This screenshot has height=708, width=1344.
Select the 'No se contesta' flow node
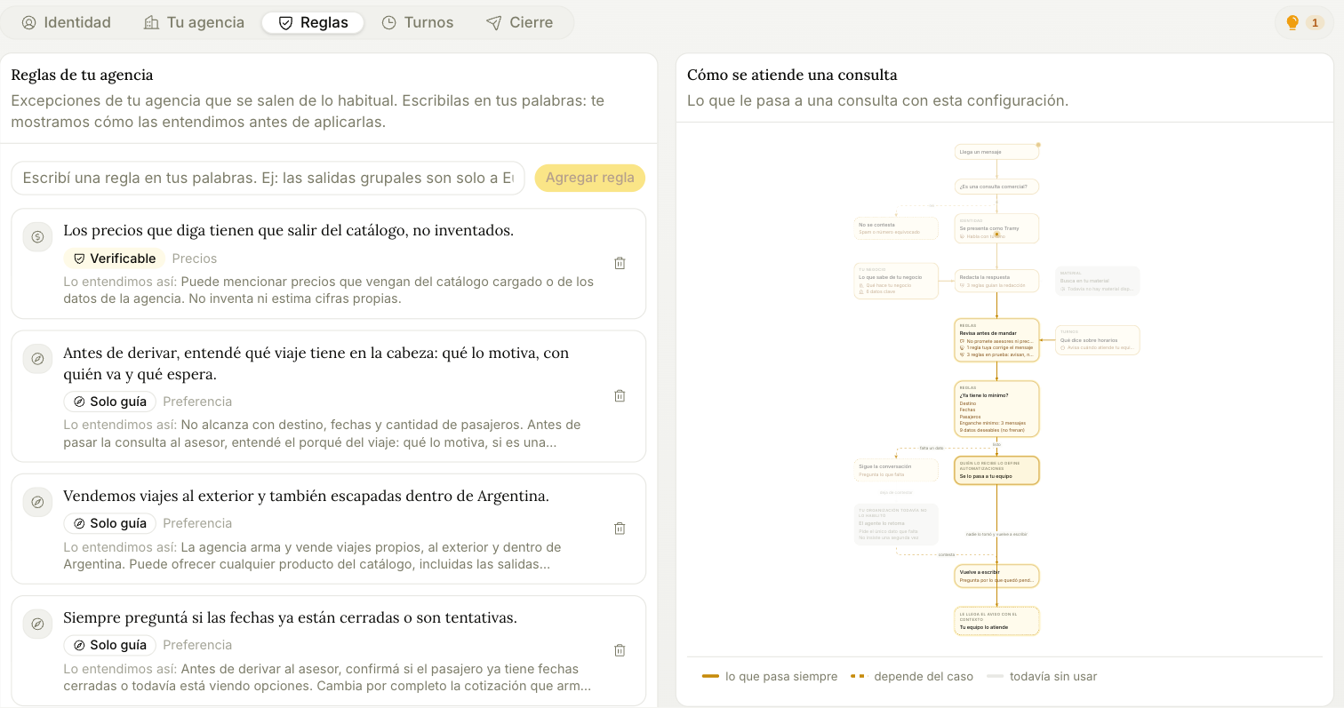coord(896,228)
